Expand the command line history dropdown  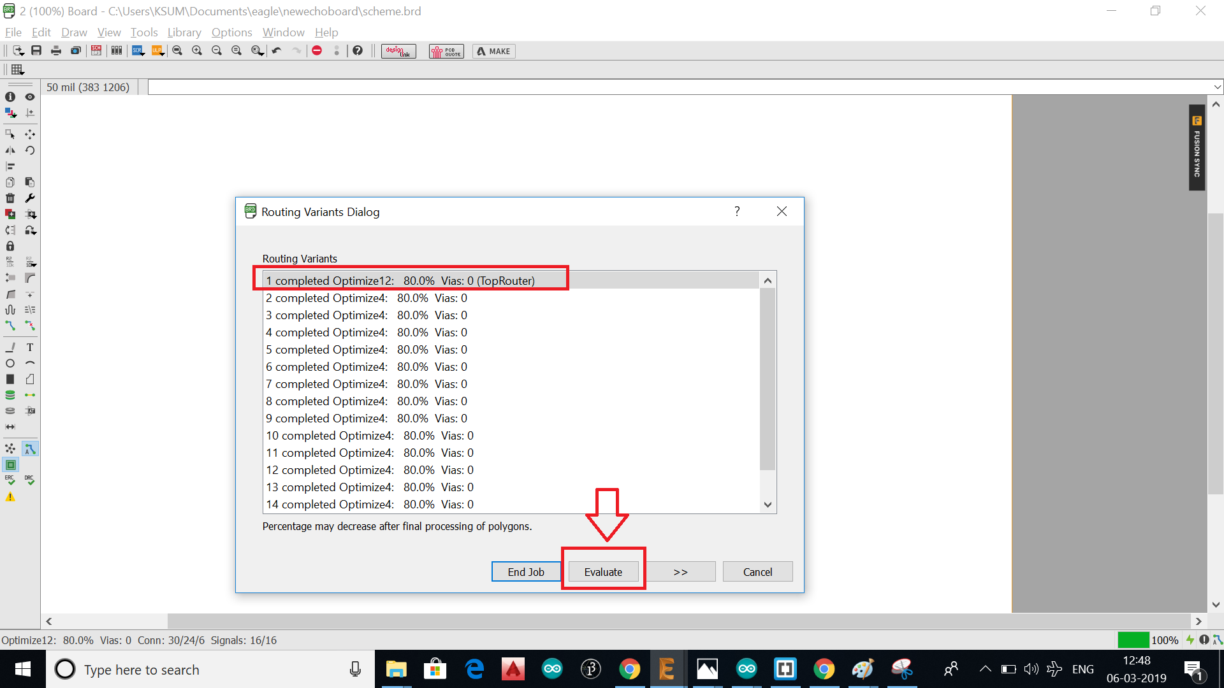pyautogui.click(x=1217, y=87)
